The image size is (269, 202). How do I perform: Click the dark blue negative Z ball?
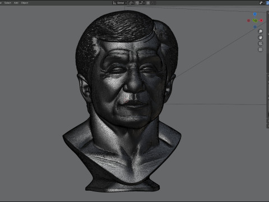click(255, 27)
